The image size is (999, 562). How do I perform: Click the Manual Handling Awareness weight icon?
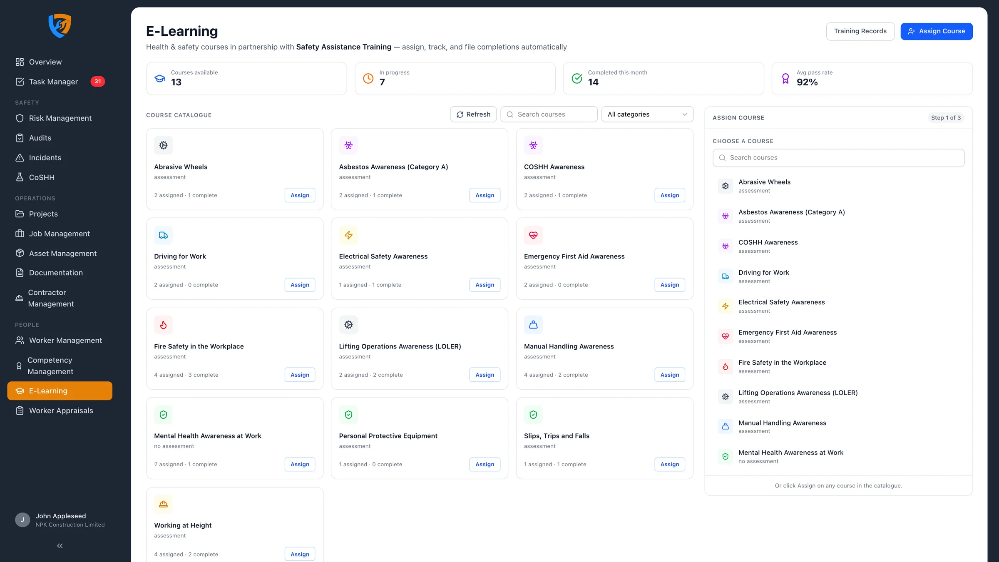click(533, 325)
